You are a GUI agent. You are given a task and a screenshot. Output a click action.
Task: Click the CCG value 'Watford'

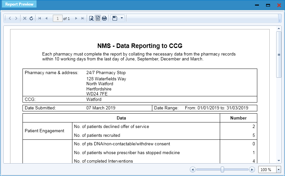coord(94,99)
